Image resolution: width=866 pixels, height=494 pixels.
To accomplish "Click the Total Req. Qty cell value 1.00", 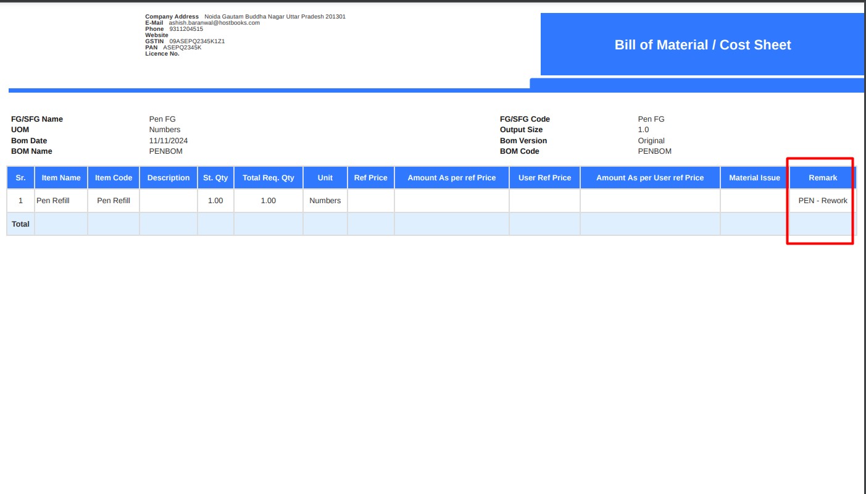I will tap(269, 201).
